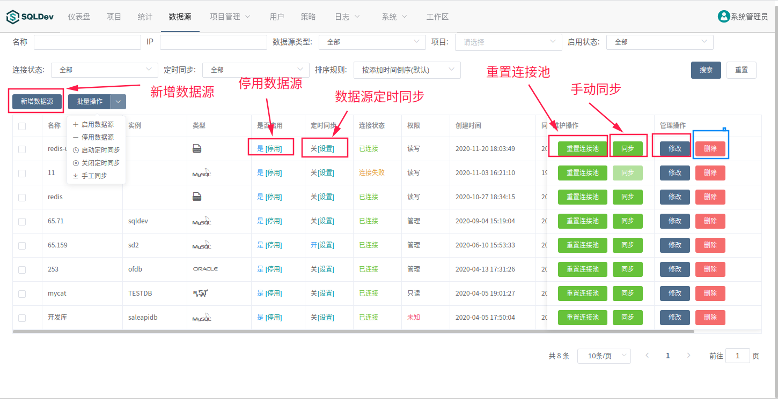Click the Oracle type icon for row 253
This screenshot has width=778, height=399.
click(205, 269)
